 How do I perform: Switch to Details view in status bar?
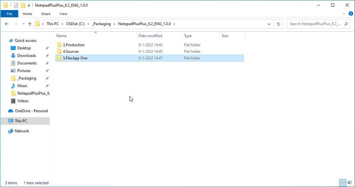(343, 183)
